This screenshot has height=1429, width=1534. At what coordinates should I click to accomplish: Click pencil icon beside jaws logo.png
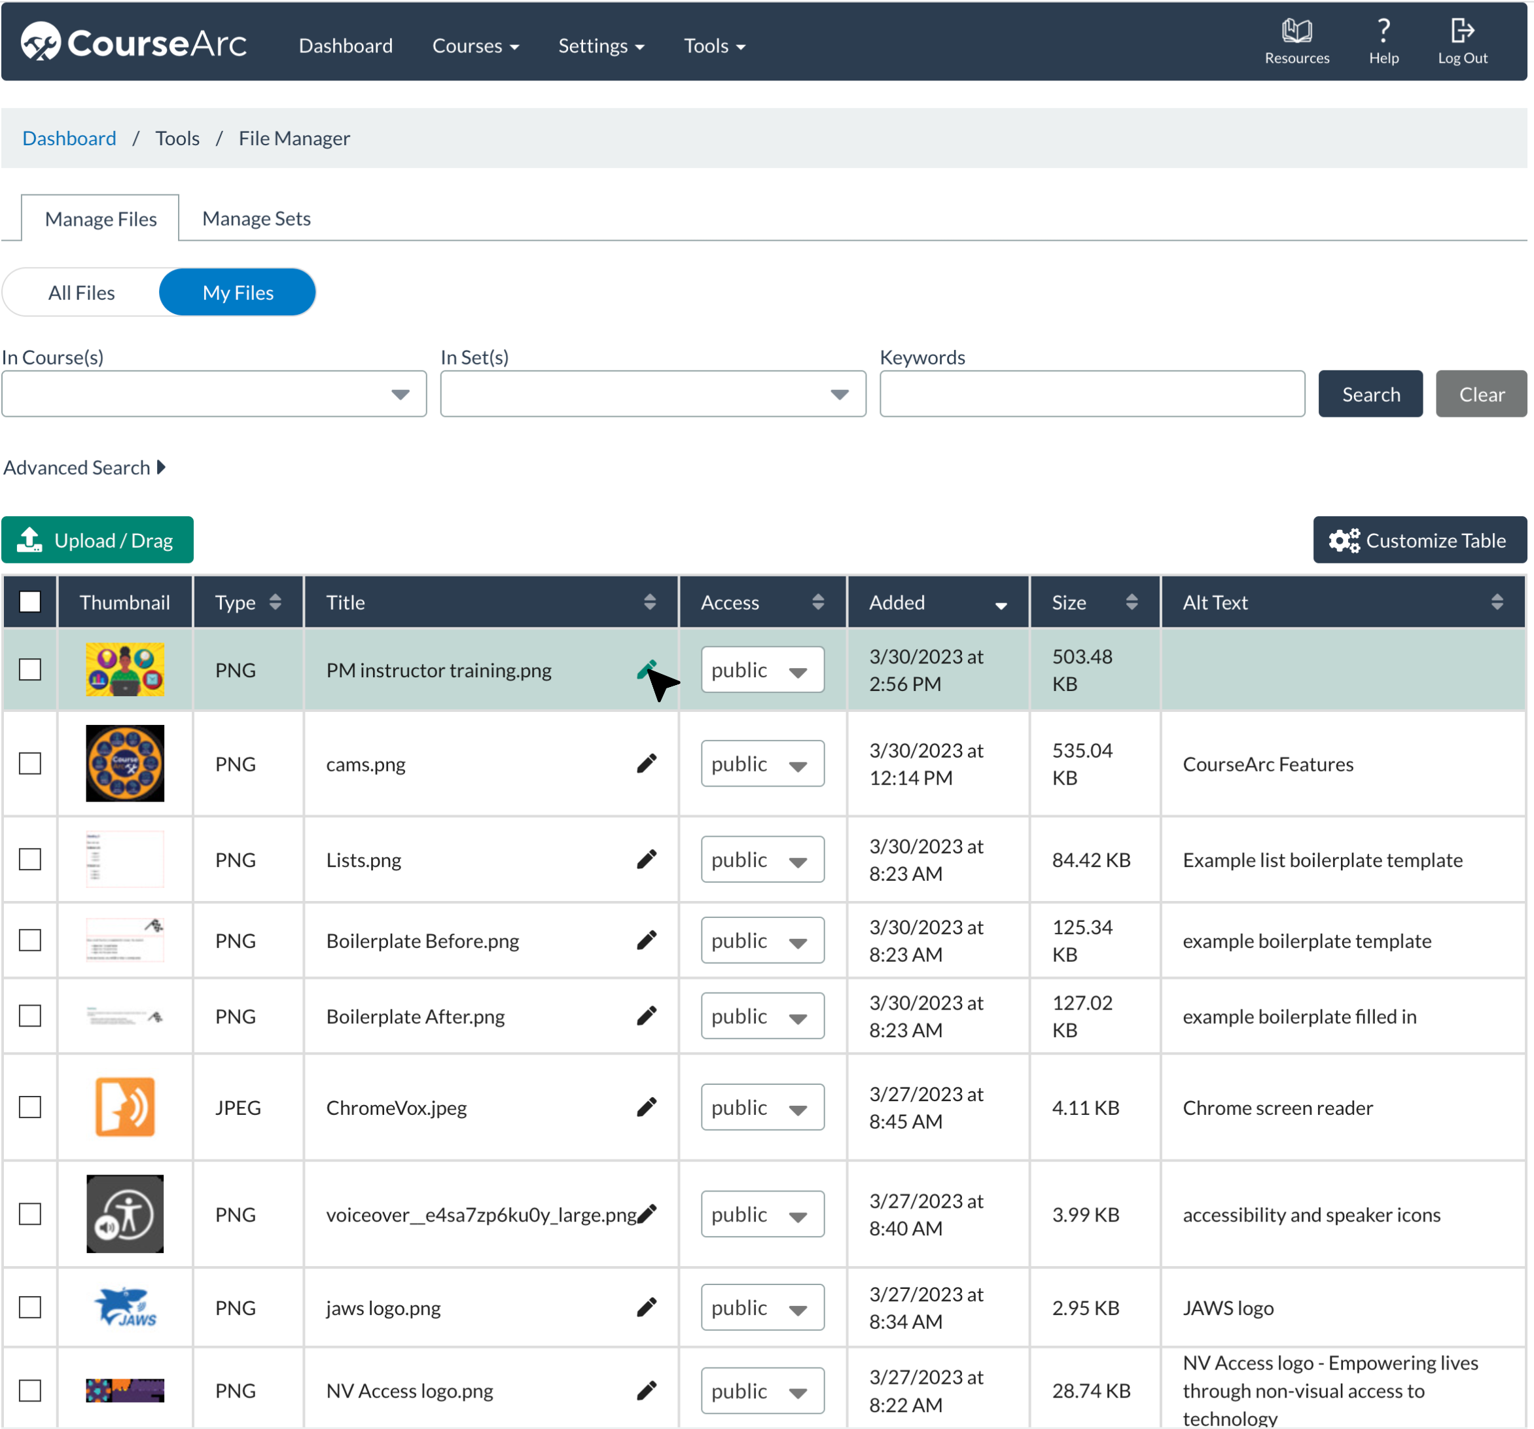pyautogui.click(x=647, y=1306)
